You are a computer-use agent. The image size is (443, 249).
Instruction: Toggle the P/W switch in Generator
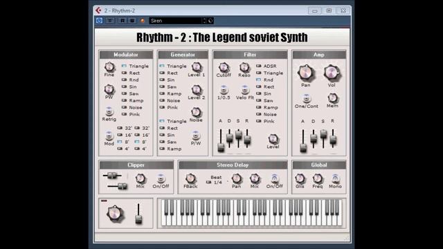coord(195,136)
